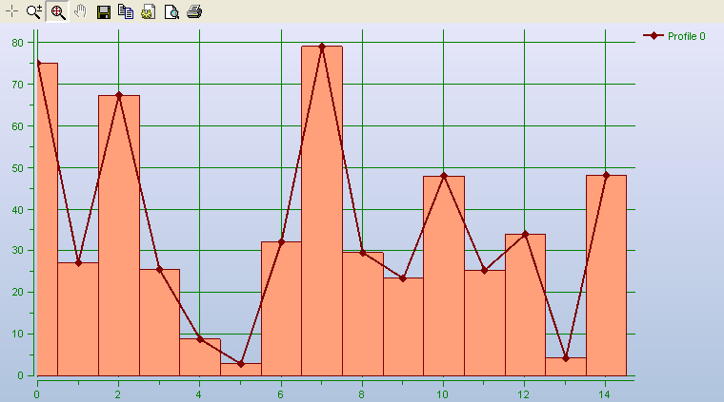Print the chart with printer icon

pos(194,11)
